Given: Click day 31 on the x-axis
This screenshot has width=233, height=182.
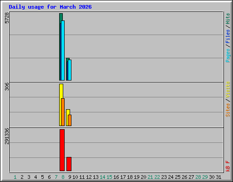Looking at the screenshot, I should coord(218,177).
